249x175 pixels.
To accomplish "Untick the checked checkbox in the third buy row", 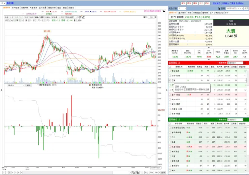I will point(170,80).
